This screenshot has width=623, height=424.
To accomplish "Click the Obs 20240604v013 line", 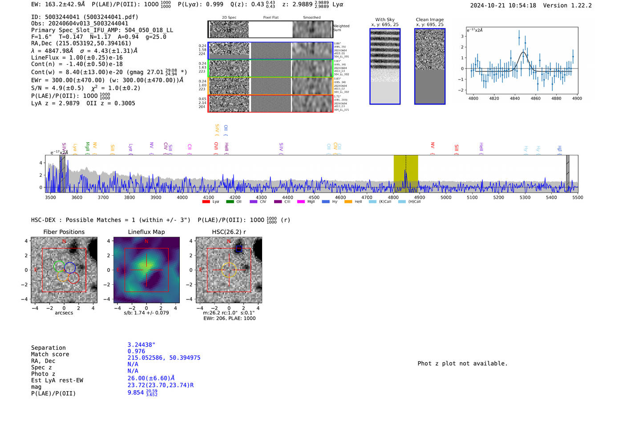I will tap(80, 24).
